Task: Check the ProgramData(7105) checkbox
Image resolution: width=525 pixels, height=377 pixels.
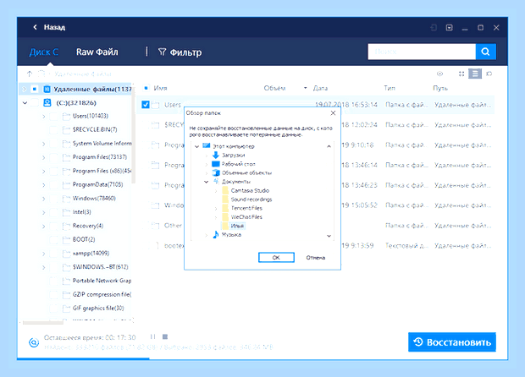Action: point(53,184)
